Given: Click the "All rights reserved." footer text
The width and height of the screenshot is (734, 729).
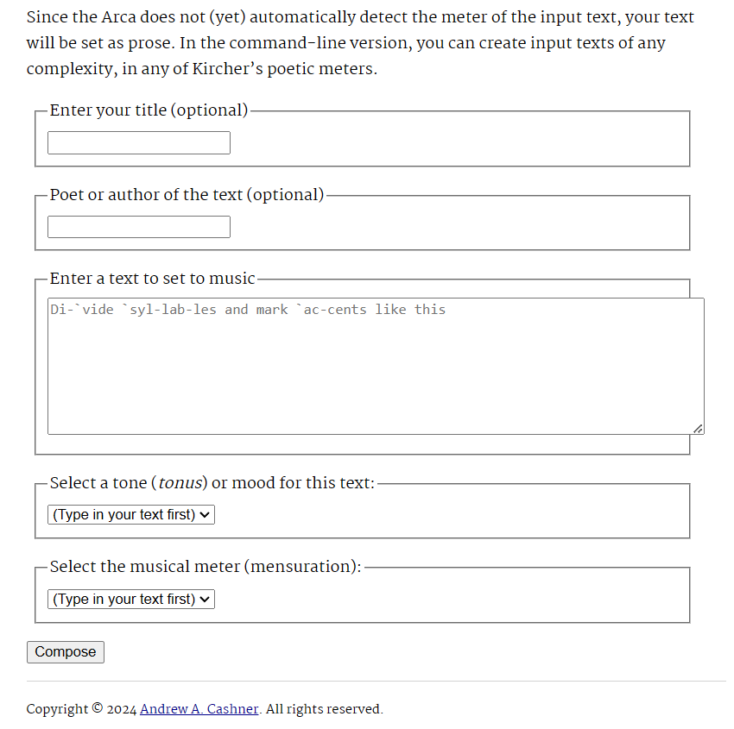Looking at the screenshot, I should pyautogui.click(x=325, y=709).
